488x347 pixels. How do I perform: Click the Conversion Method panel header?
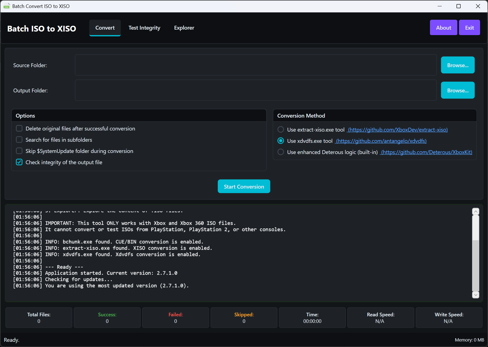375,116
